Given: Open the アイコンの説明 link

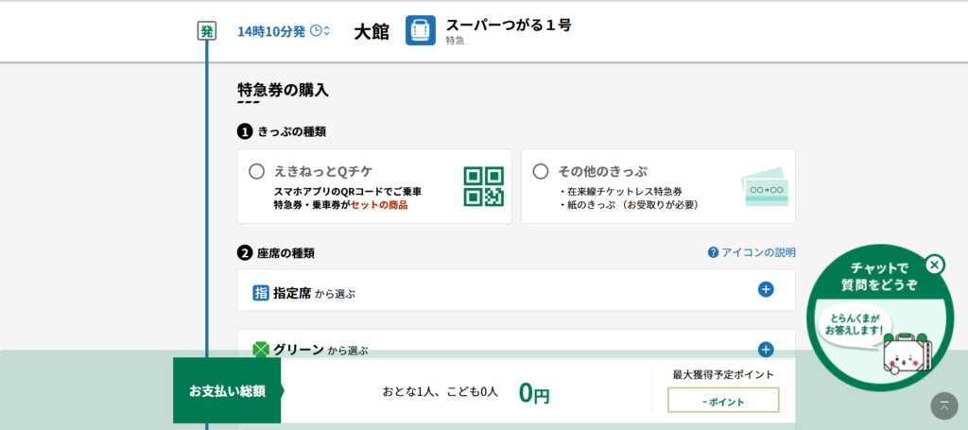Looking at the screenshot, I should [757, 252].
